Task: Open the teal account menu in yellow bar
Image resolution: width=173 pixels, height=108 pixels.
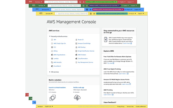Action: pos(112,13)
